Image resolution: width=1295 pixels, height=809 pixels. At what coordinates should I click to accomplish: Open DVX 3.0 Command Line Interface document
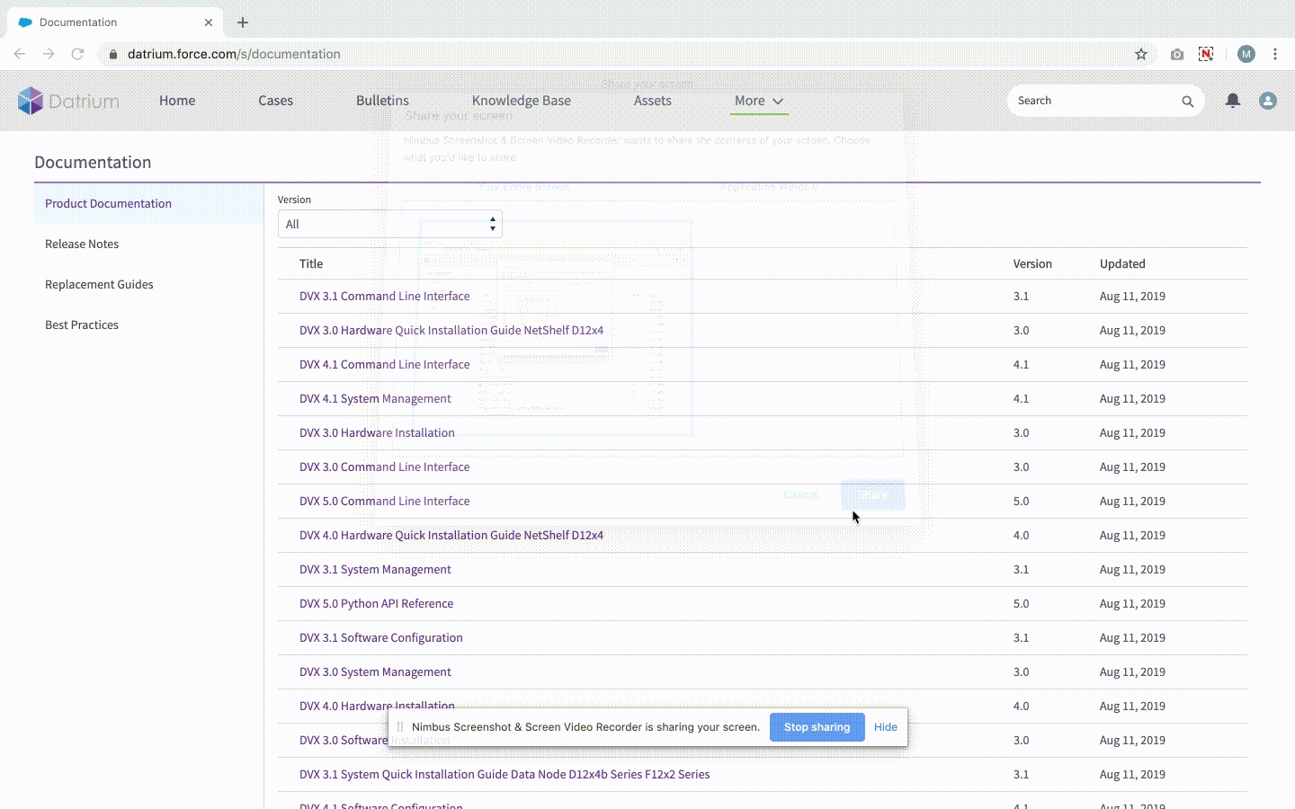384,467
